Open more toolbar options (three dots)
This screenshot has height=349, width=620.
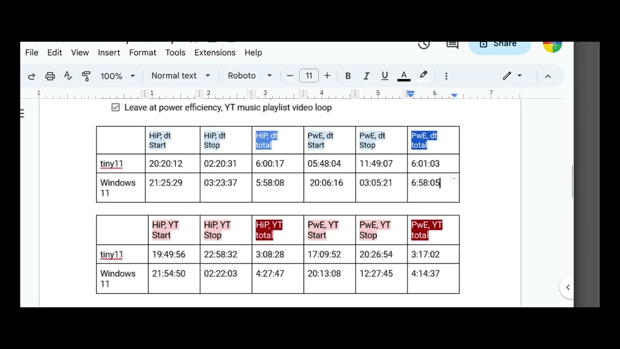tap(446, 76)
